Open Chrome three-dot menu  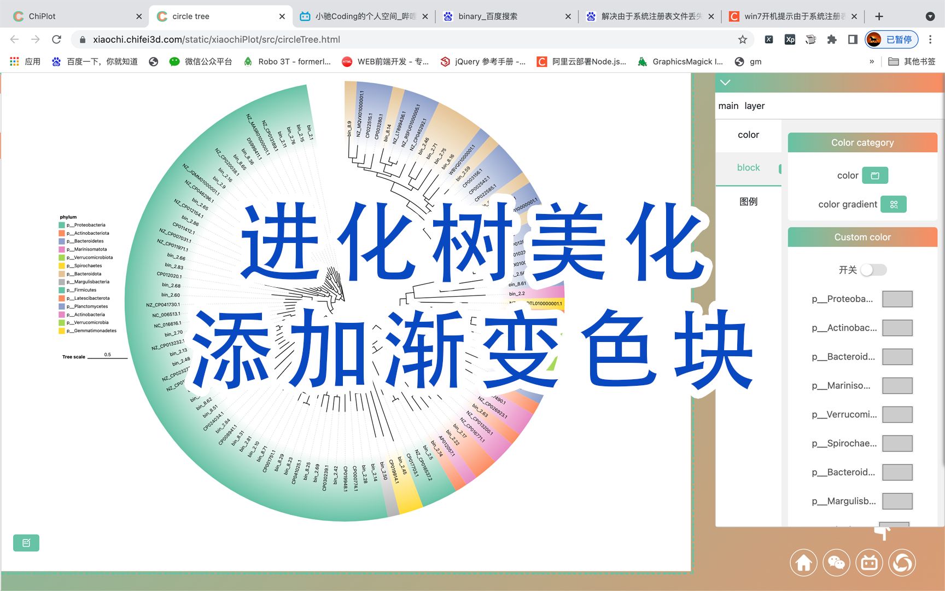[x=930, y=39]
